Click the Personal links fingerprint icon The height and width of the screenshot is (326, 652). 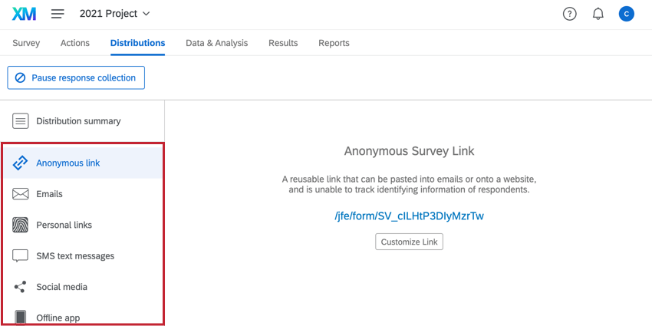point(21,225)
